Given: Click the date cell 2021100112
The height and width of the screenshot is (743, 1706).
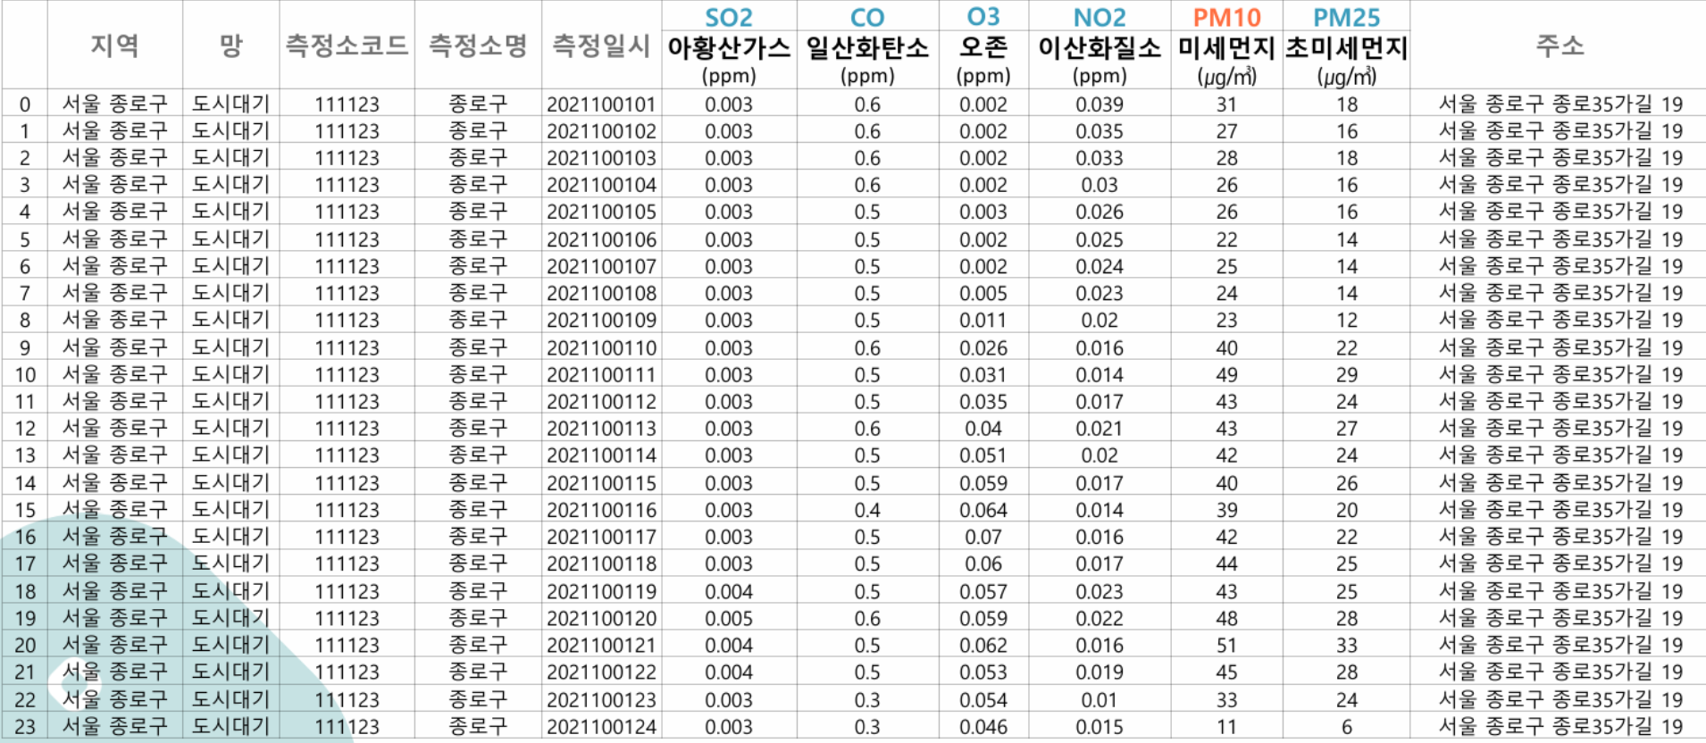Looking at the screenshot, I should [x=601, y=402].
